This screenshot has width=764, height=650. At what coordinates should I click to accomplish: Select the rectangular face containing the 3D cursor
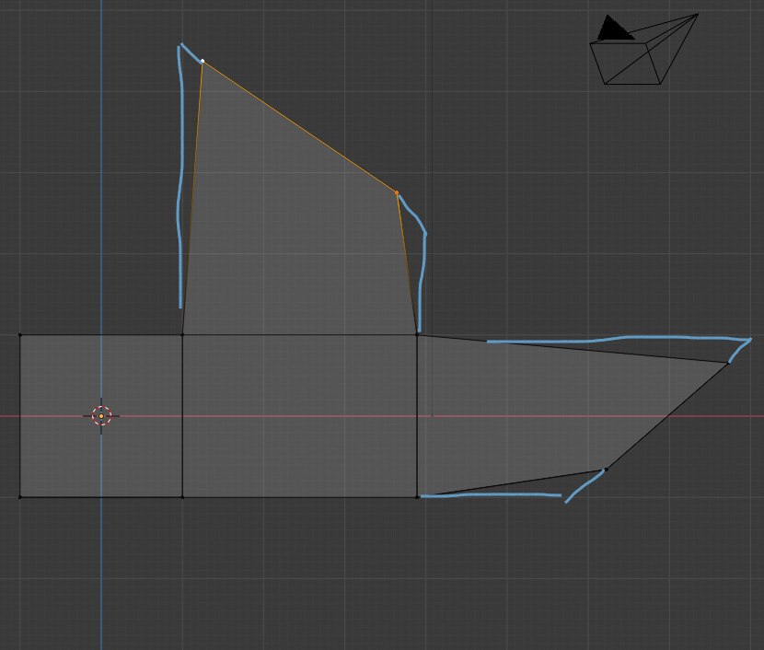click(101, 416)
